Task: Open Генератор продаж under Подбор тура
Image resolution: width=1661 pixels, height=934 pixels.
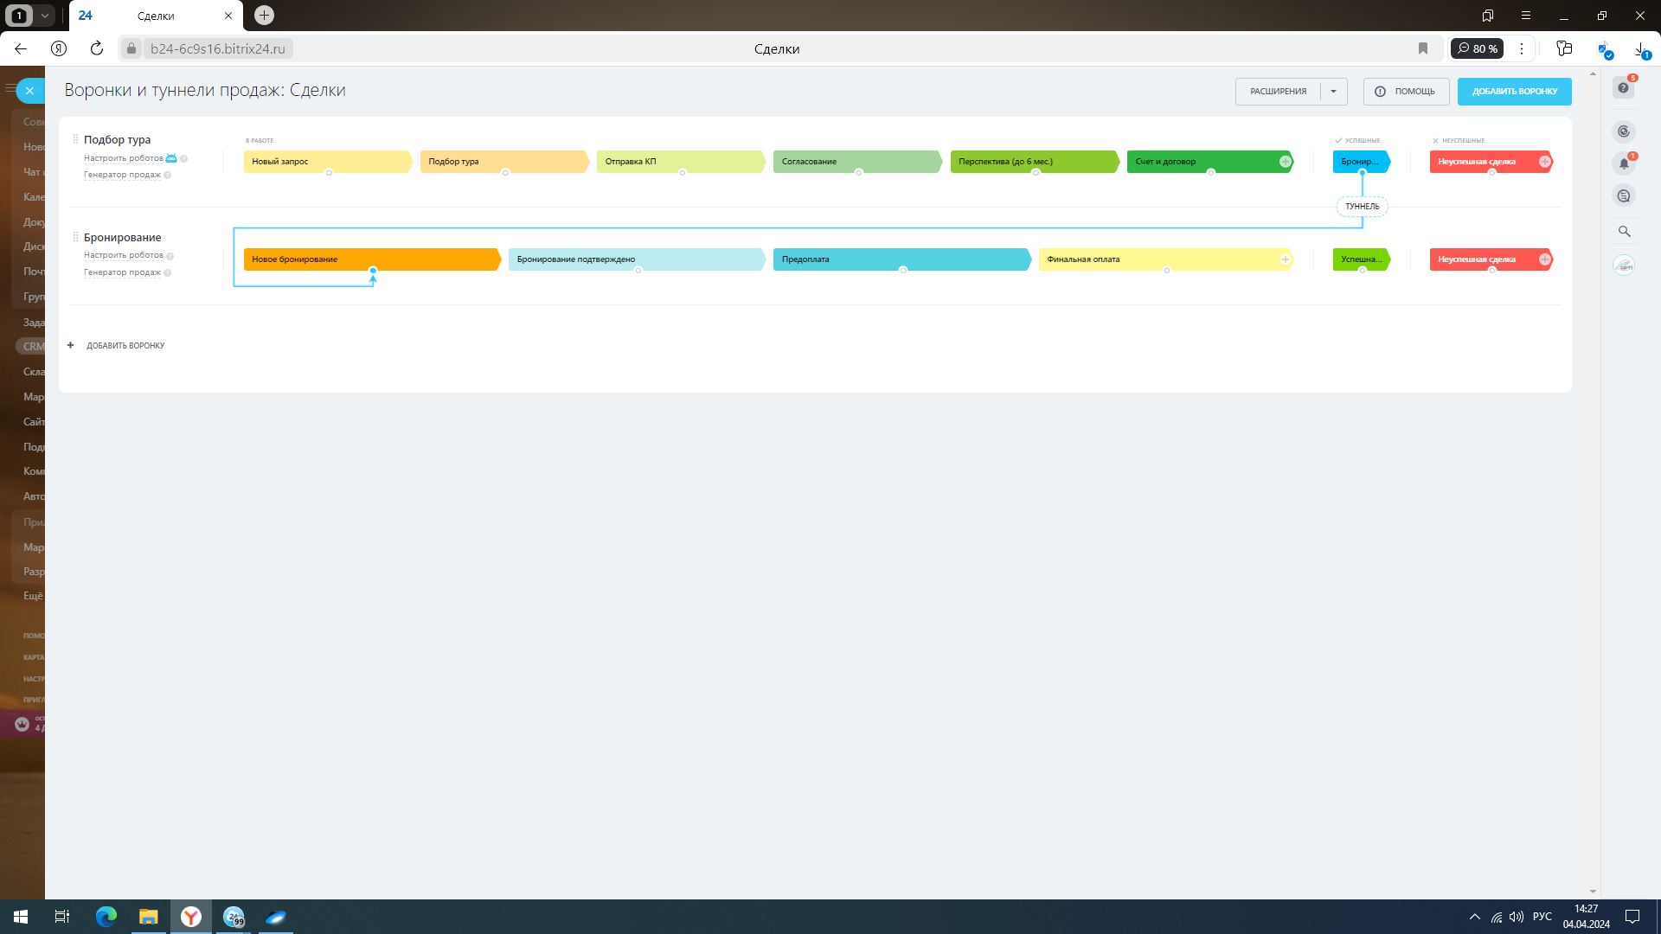Action: (122, 175)
